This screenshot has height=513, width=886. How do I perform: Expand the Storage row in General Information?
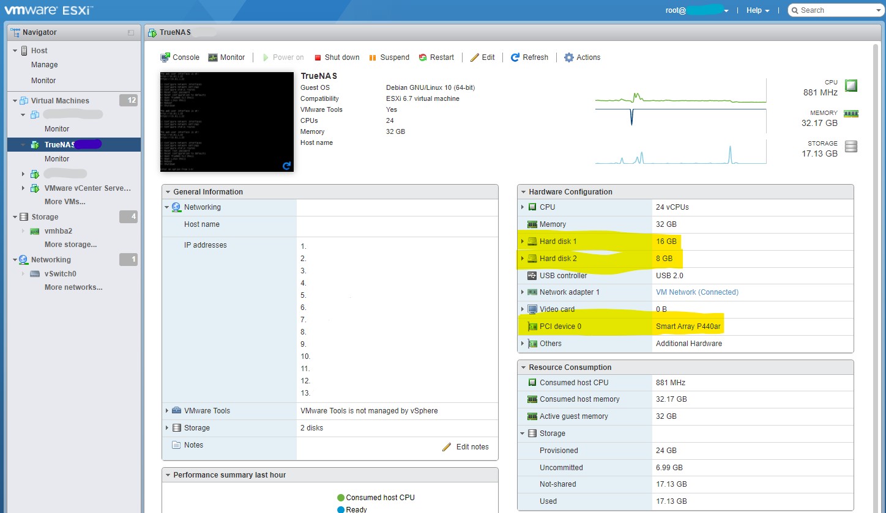(x=166, y=428)
